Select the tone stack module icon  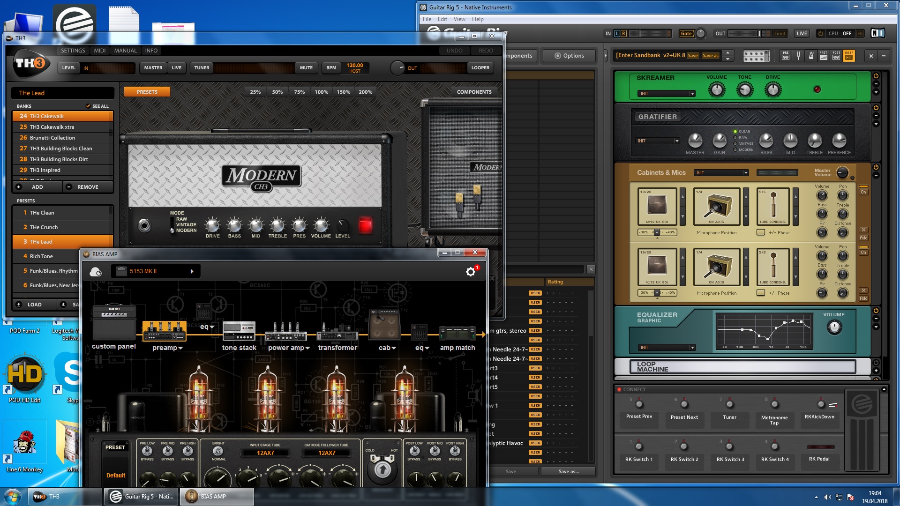click(x=239, y=331)
